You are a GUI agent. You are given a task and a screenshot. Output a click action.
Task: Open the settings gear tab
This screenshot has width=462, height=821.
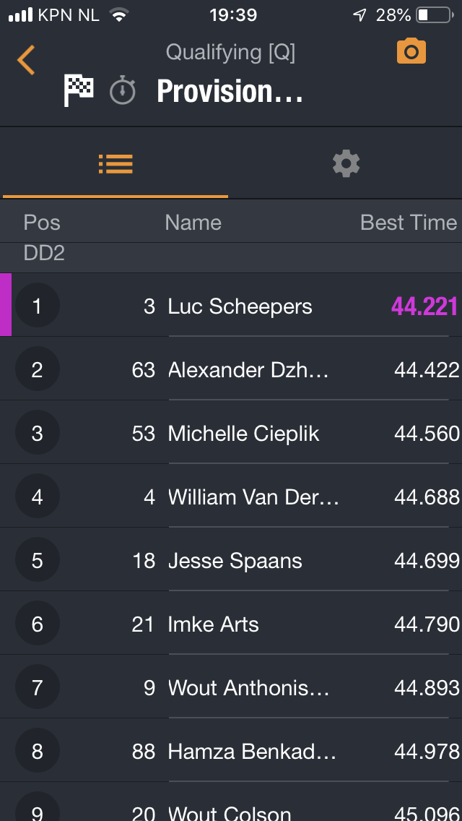click(346, 165)
